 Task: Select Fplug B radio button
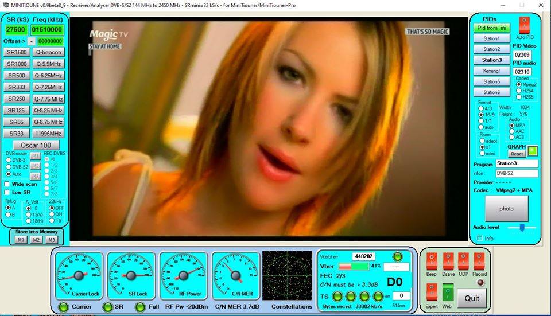[8, 214]
